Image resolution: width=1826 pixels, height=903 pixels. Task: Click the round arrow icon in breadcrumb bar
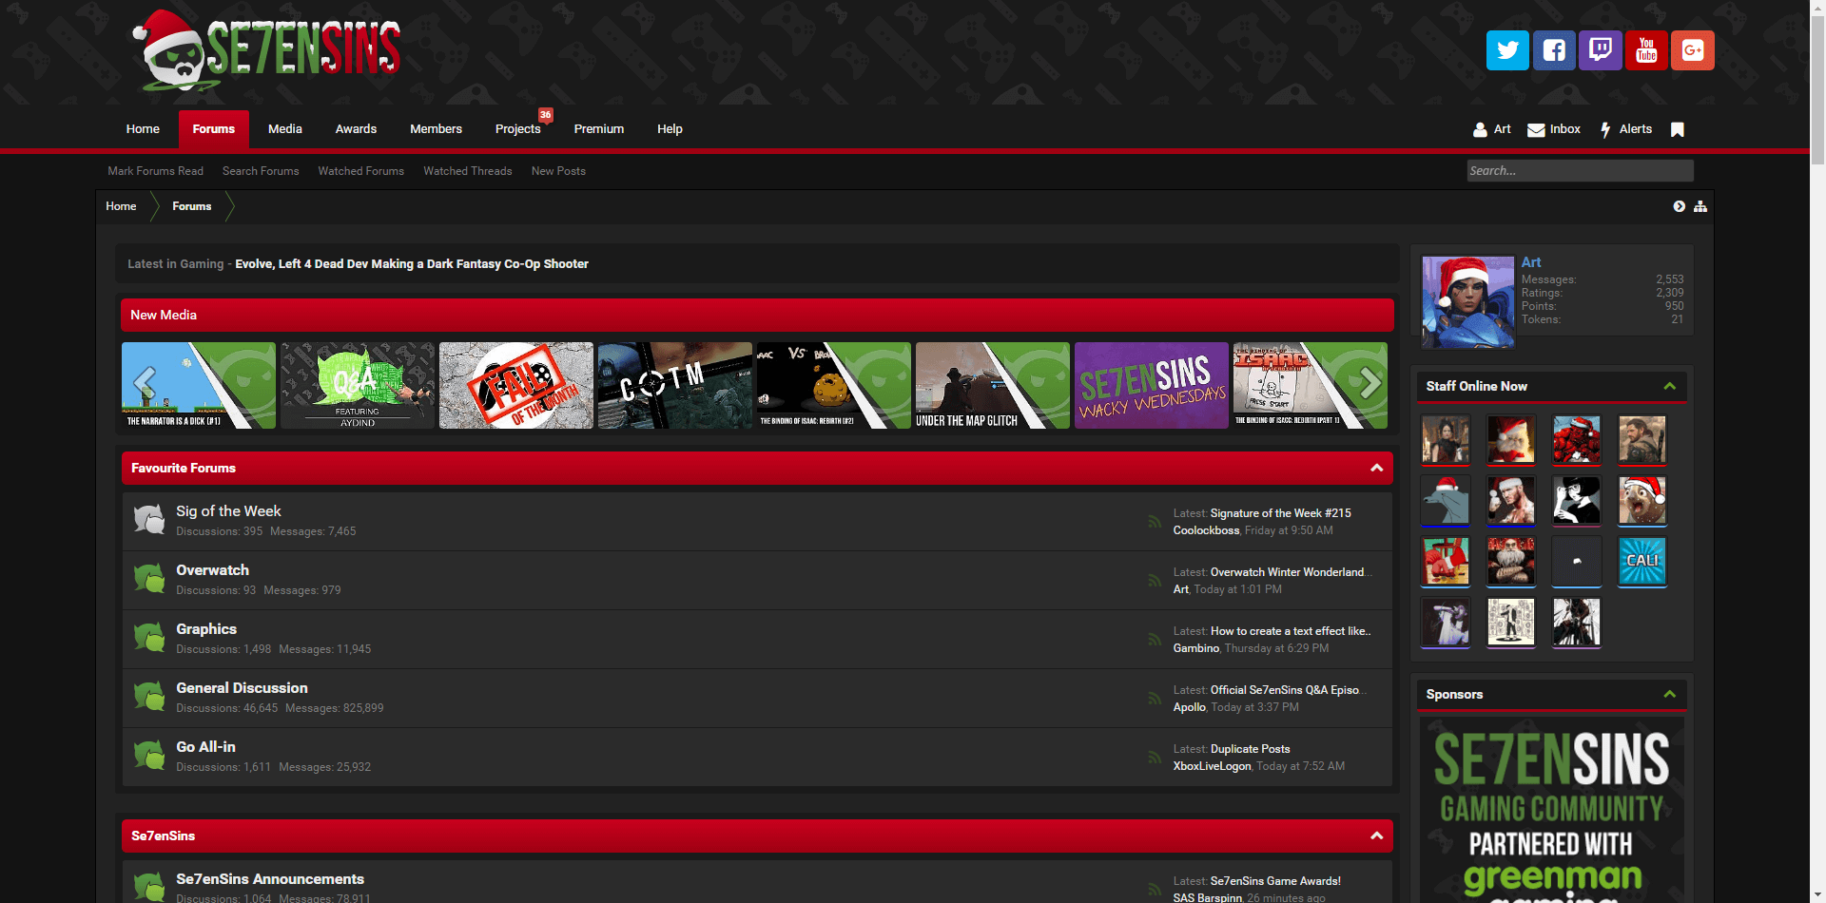(x=1680, y=206)
